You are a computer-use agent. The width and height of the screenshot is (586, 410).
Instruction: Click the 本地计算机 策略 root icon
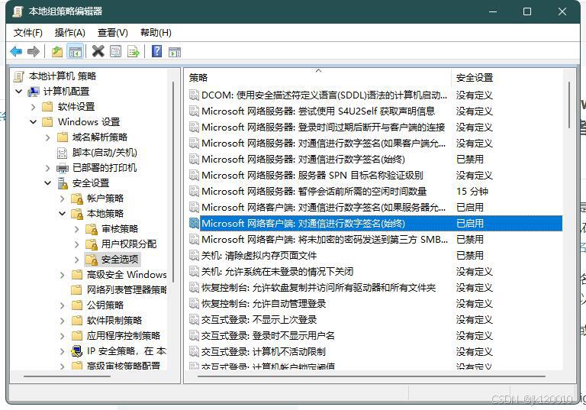(18, 76)
